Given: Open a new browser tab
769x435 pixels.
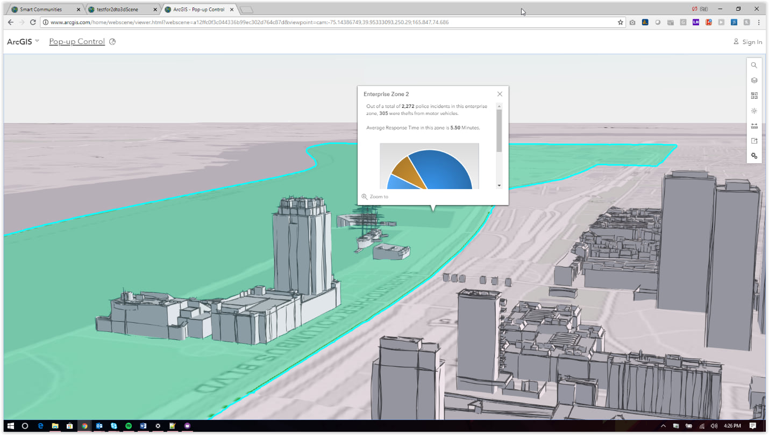Looking at the screenshot, I should 246,10.
